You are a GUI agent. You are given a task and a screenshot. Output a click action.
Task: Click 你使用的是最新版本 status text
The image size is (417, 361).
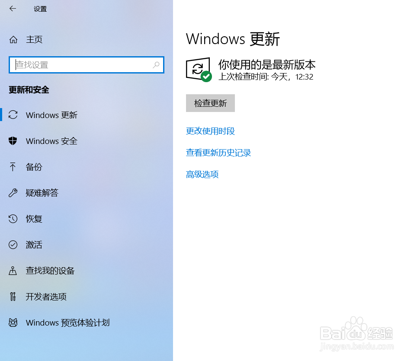point(267,64)
